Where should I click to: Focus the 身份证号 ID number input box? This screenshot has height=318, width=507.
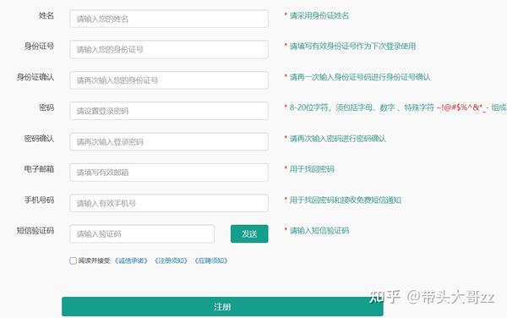(169, 50)
